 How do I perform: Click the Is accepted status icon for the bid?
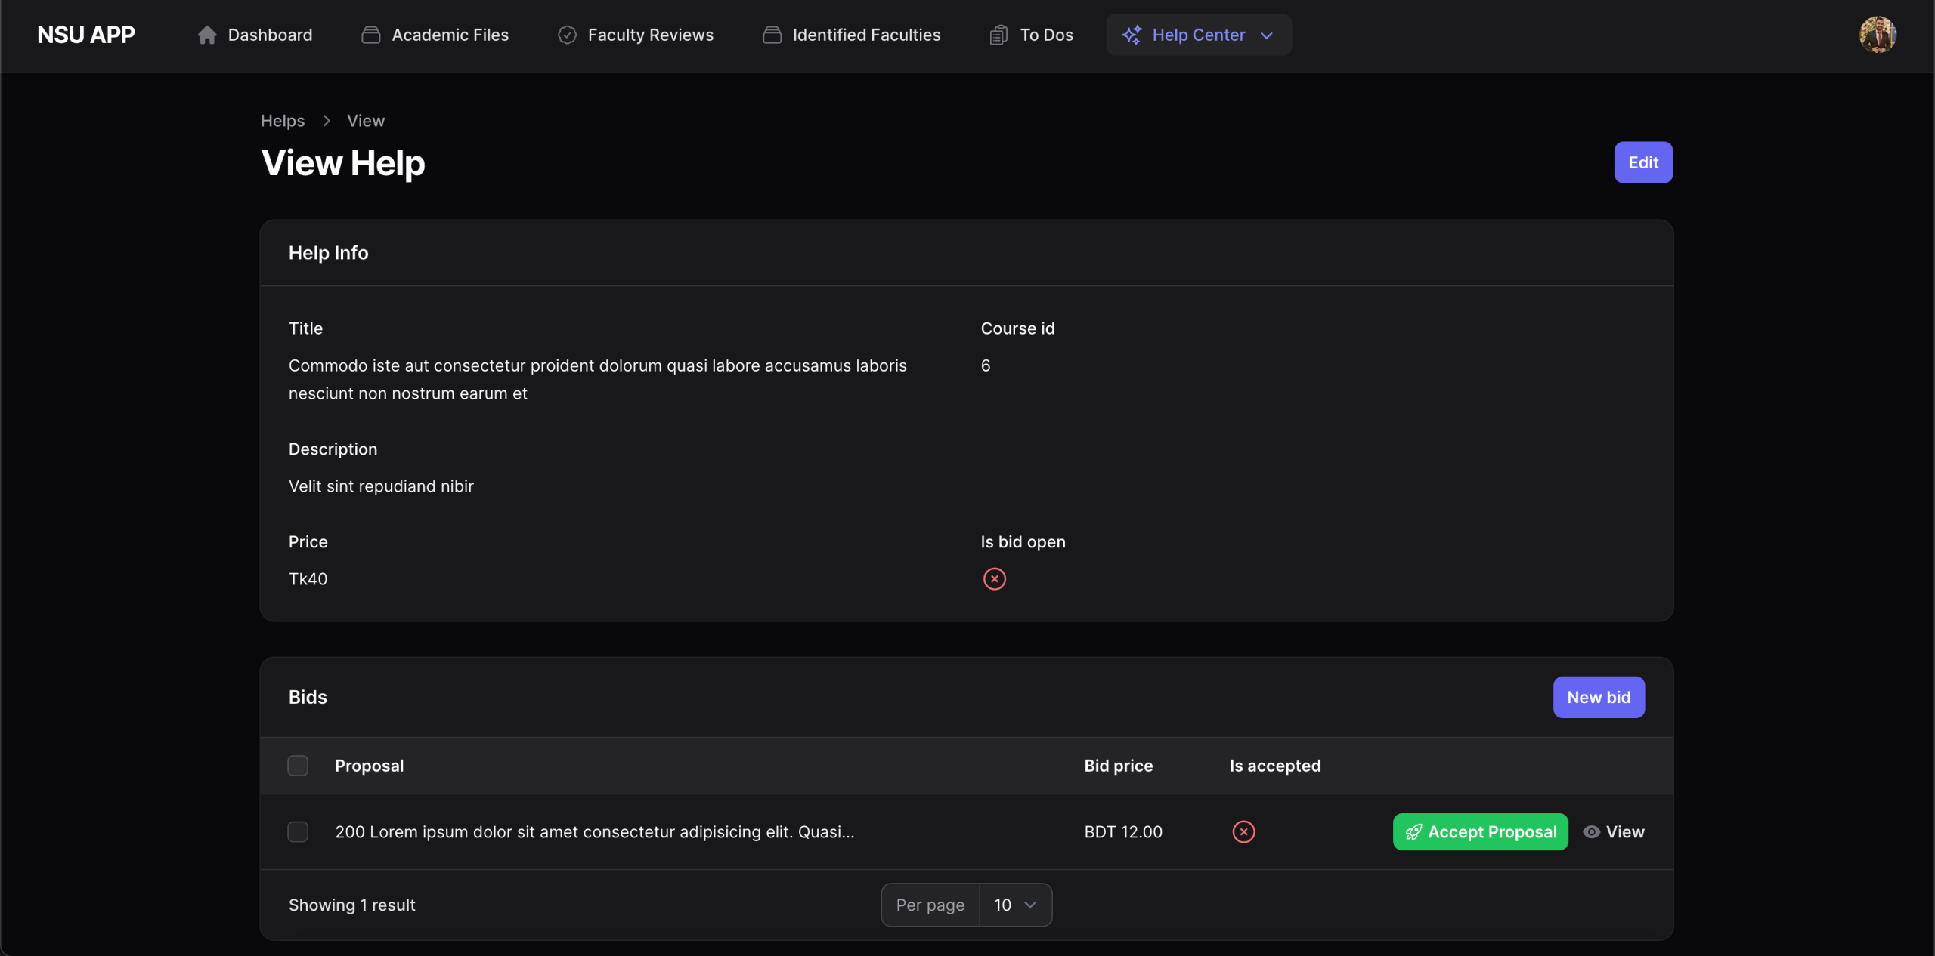click(1243, 832)
